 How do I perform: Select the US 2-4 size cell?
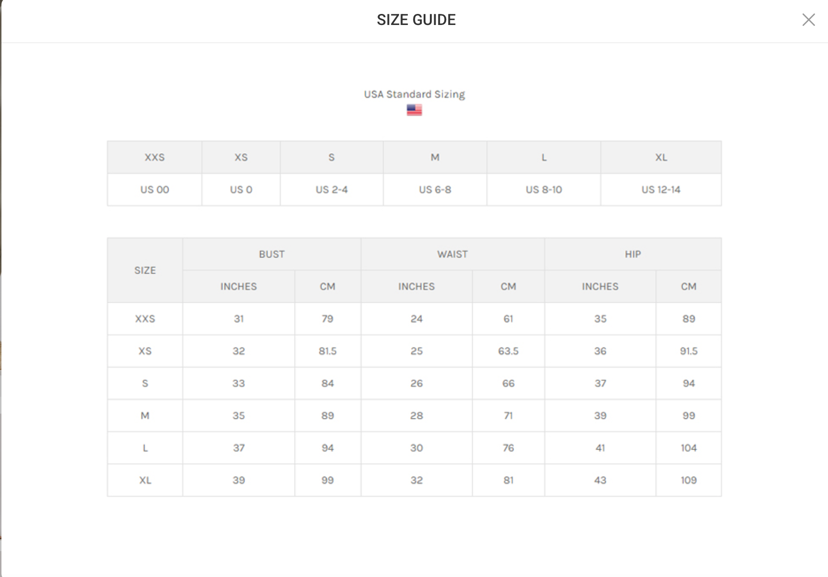click(331, 190)
